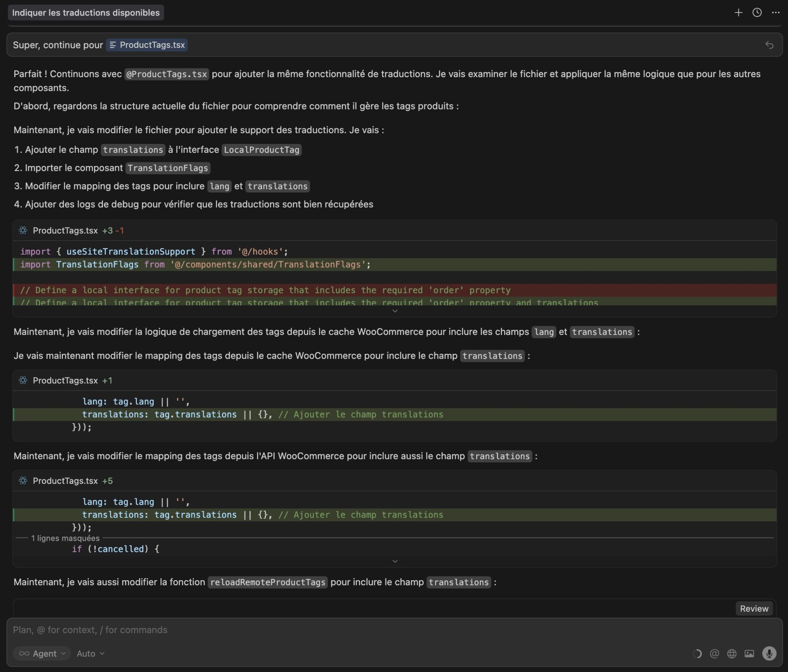Attach an image using the picture icon
This screenshot has height=672, width=788.
click(750, 654)
